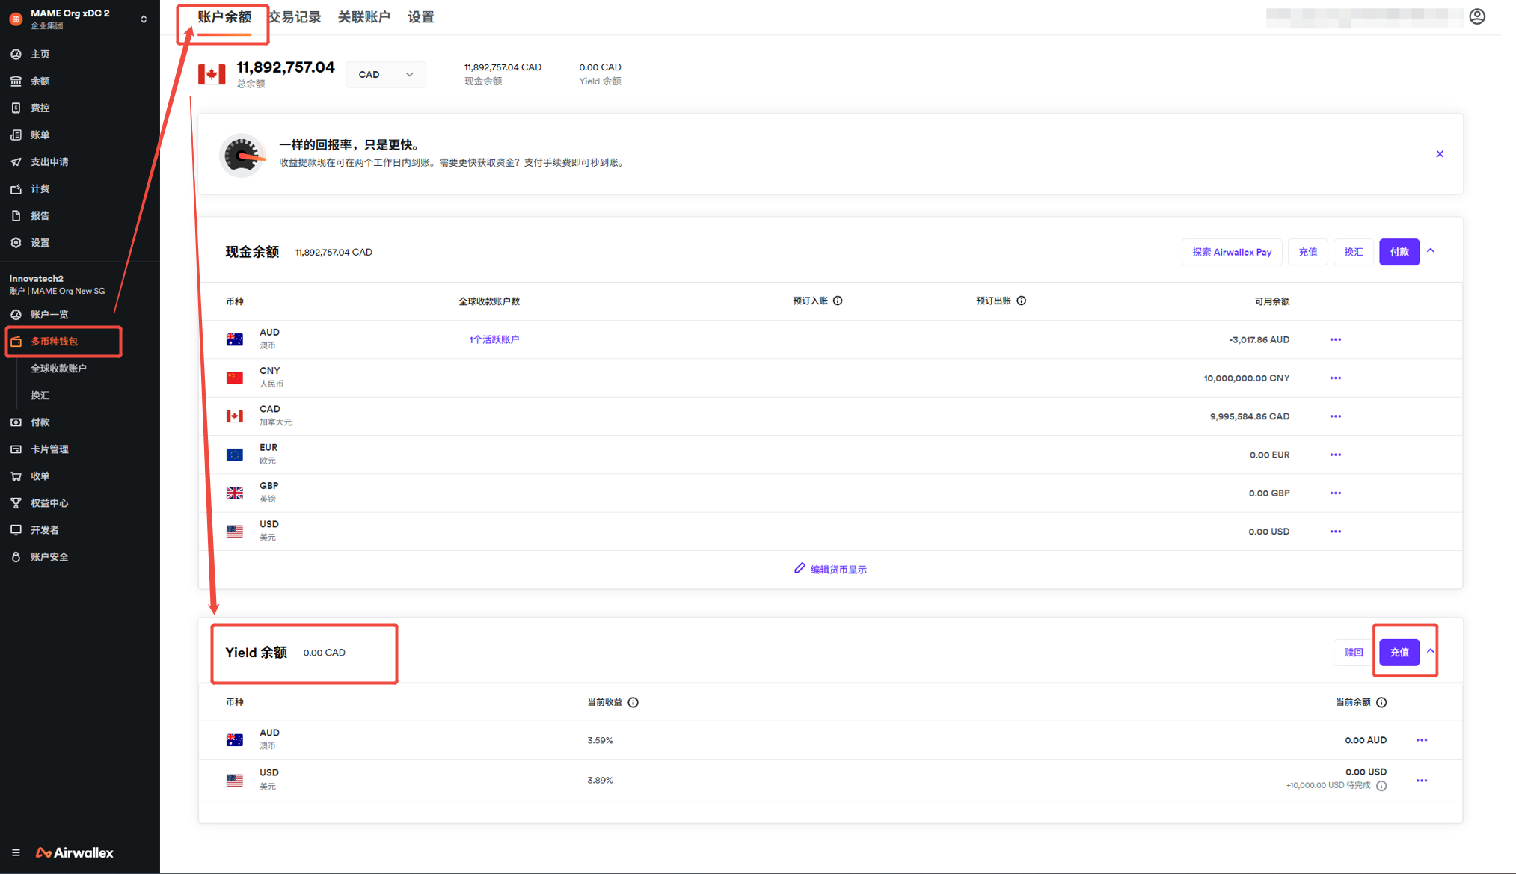Collapse the 现金余额 section chevron
Image resolution: width=1516 pixels, height=874 pixels.
(1431, 251)
